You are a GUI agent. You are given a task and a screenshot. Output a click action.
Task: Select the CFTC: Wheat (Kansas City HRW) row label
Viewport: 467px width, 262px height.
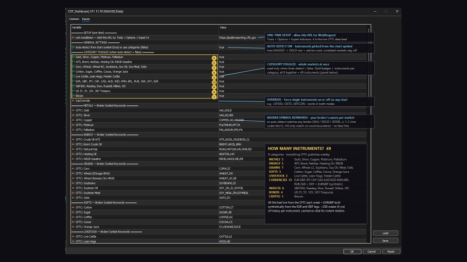pyautogui.click(x=95, y=178)
